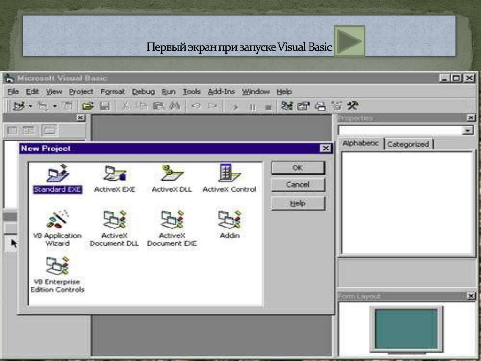Open the Project menu
The width and height of the screenshot is (481, 361).
[x=81, y=92]
